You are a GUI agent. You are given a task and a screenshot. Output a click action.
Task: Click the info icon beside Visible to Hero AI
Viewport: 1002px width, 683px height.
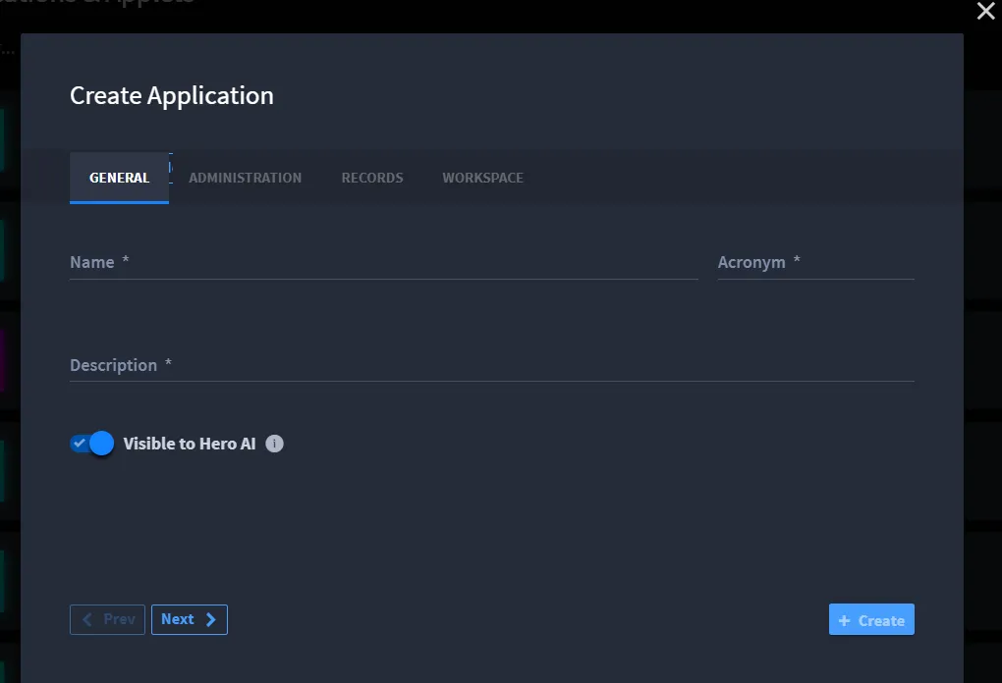pos(274,444)
